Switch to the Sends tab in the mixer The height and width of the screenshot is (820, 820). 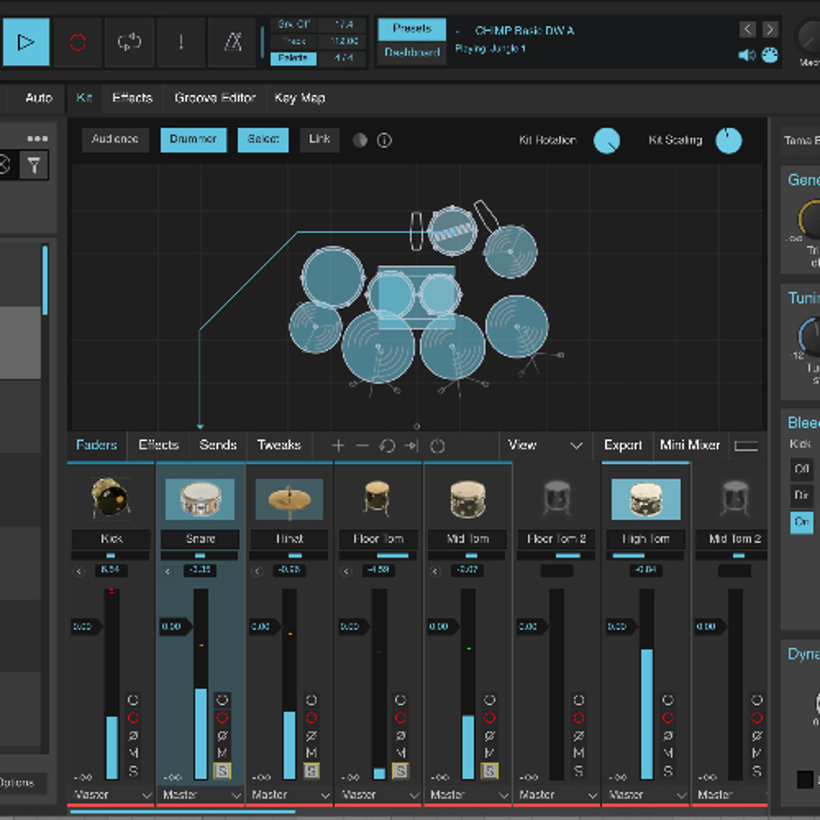pyautogui.click(x=218, y=446)
